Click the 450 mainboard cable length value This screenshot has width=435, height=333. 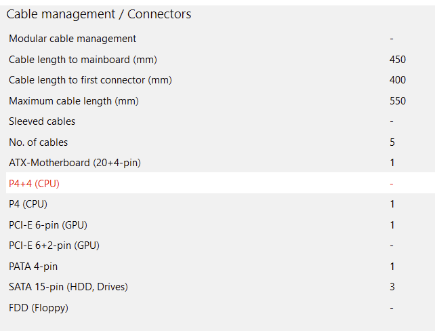(398, 60)
